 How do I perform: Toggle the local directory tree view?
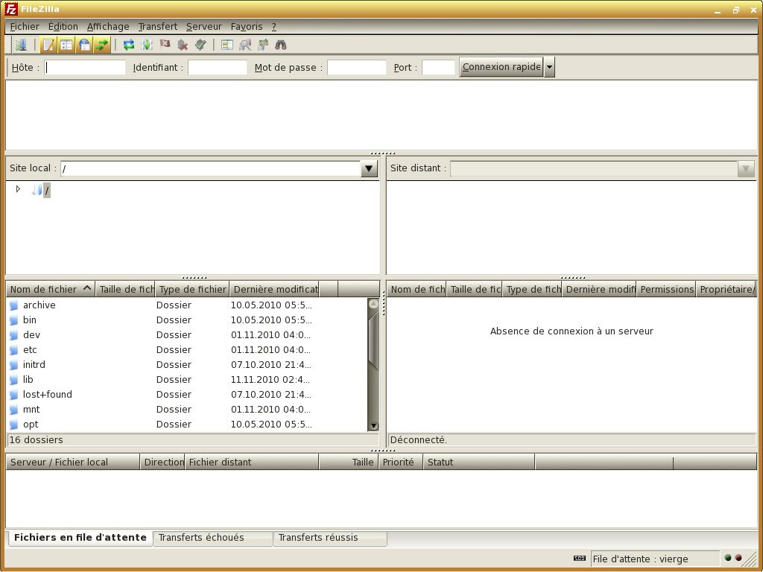66,45
